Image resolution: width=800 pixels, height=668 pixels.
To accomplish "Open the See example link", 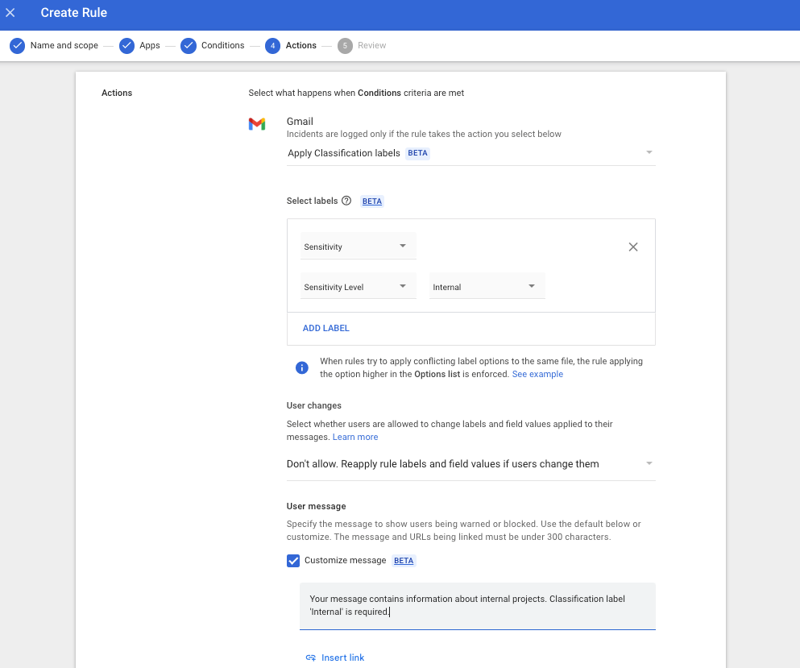I will pos(537,374).
